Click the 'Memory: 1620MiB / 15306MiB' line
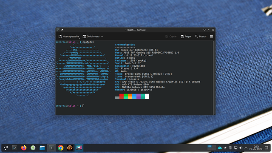The height and width of the screenshot is (153, 272). click(133, 90)
